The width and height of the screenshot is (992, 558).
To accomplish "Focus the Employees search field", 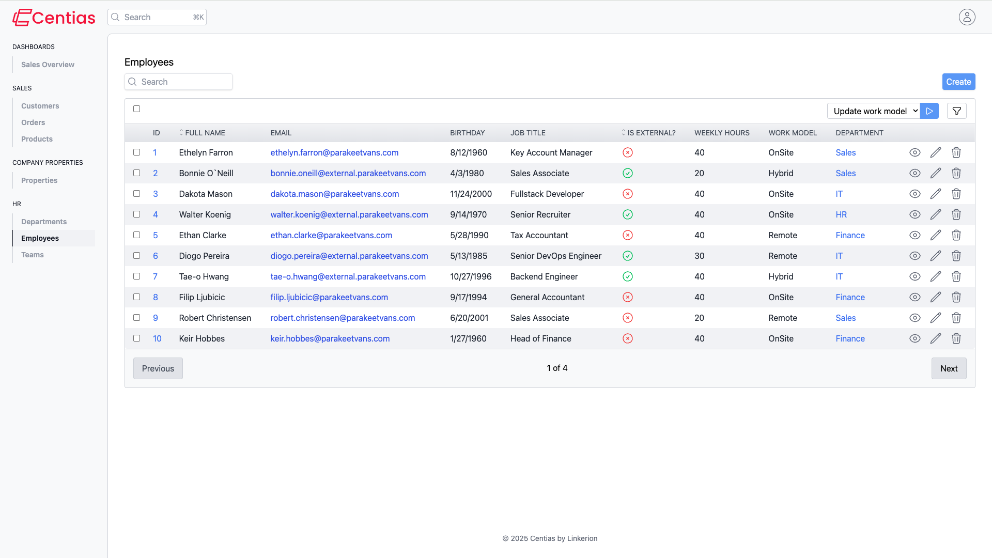I will pyautogui.click(x=178, y=82).
